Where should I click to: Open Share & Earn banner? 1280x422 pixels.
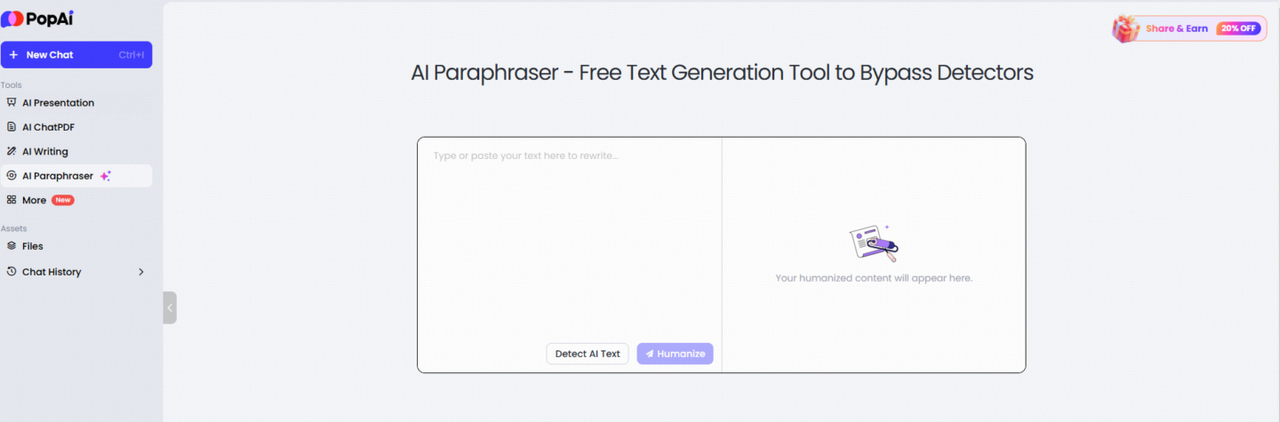pos(1189,28)
